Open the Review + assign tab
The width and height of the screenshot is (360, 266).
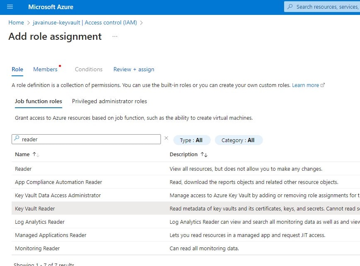[134, 69]
